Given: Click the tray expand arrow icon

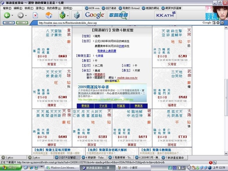Looking at the screenshot, I should point(189,168).
